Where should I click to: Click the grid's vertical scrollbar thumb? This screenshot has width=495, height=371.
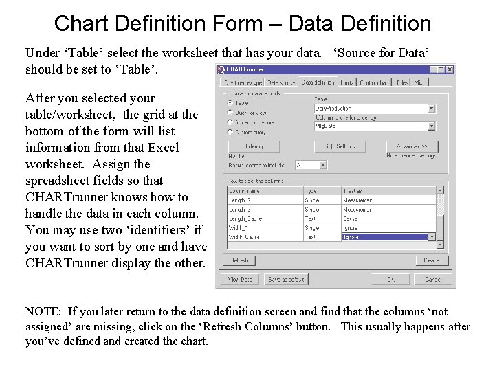tap(440, 228)
